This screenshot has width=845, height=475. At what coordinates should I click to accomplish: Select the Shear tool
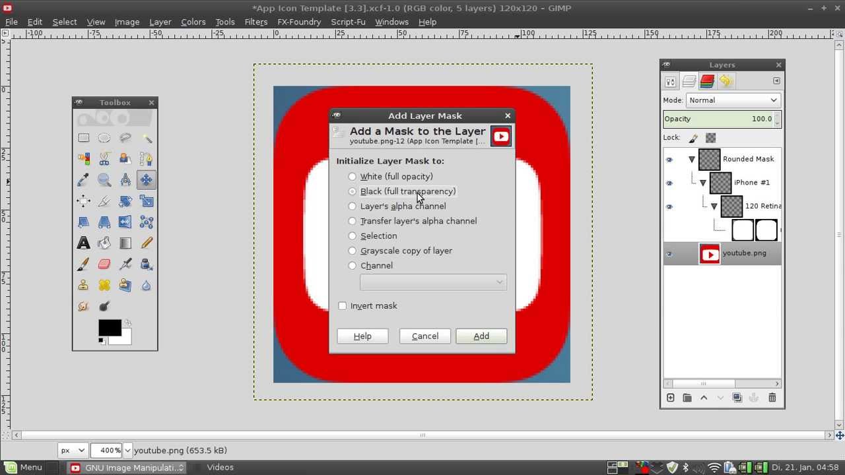(x=83, y=222)
